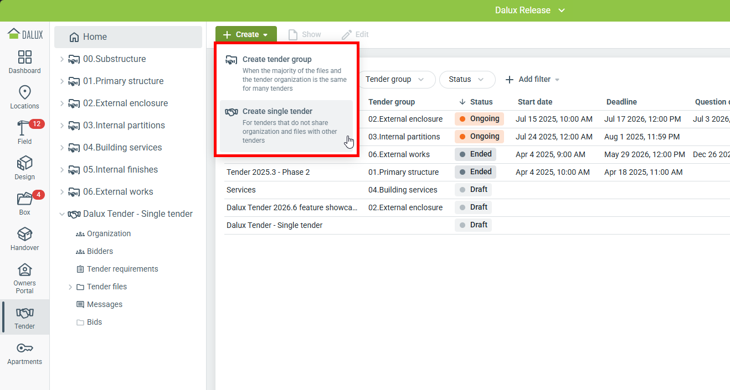The height and width of the screenshot is (390, 730).
Task: Click 'Dalux Tender 2026.6 feature showca...' row
Action: (477, 207)
